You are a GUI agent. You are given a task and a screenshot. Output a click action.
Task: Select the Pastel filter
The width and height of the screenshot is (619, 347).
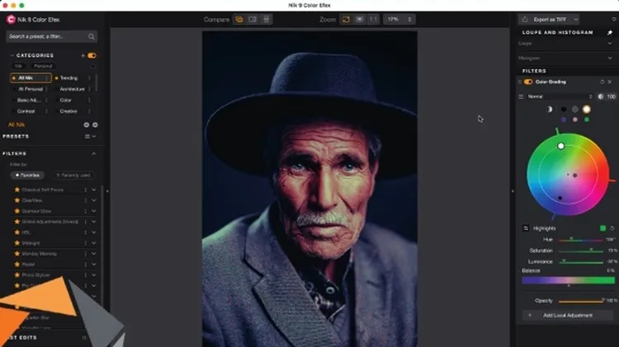28,265
